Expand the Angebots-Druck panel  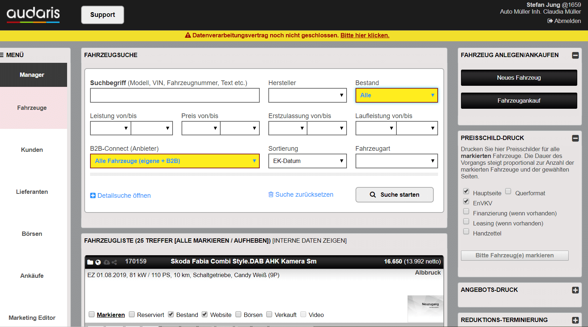(x=575, y=290)
